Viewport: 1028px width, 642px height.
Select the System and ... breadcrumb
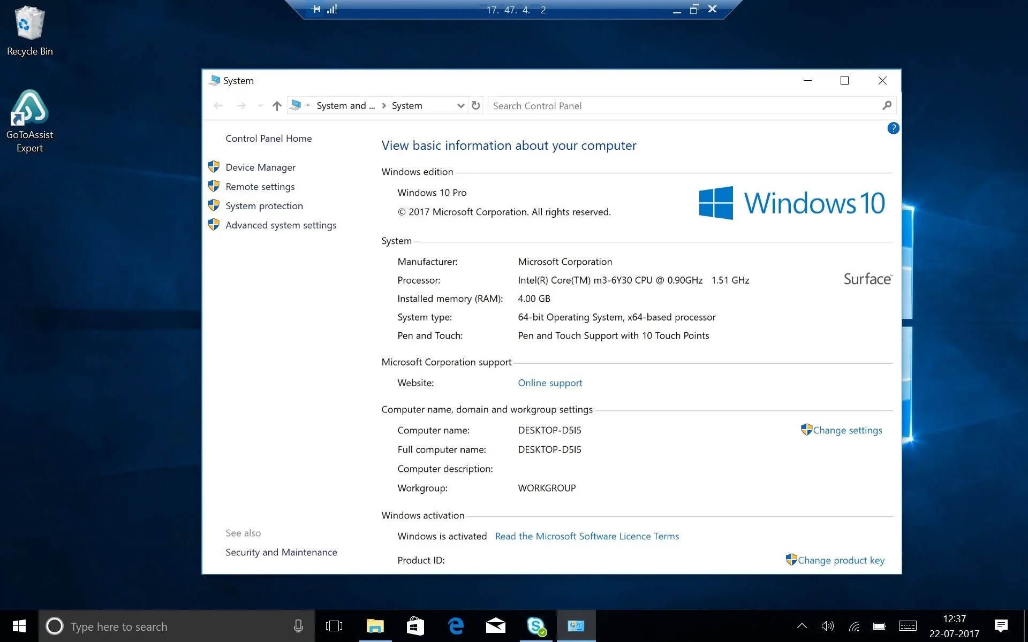click(x=345, y=106)
